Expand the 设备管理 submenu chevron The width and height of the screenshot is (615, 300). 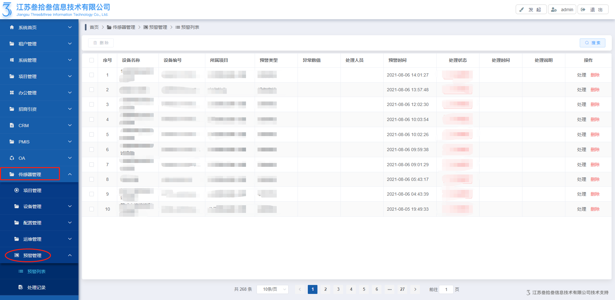(x=70, y=207)
